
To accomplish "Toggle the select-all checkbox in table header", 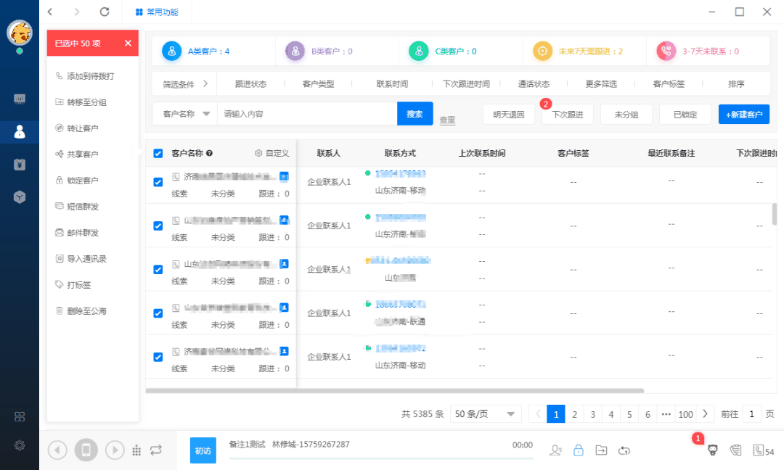I will coord(158,153).
